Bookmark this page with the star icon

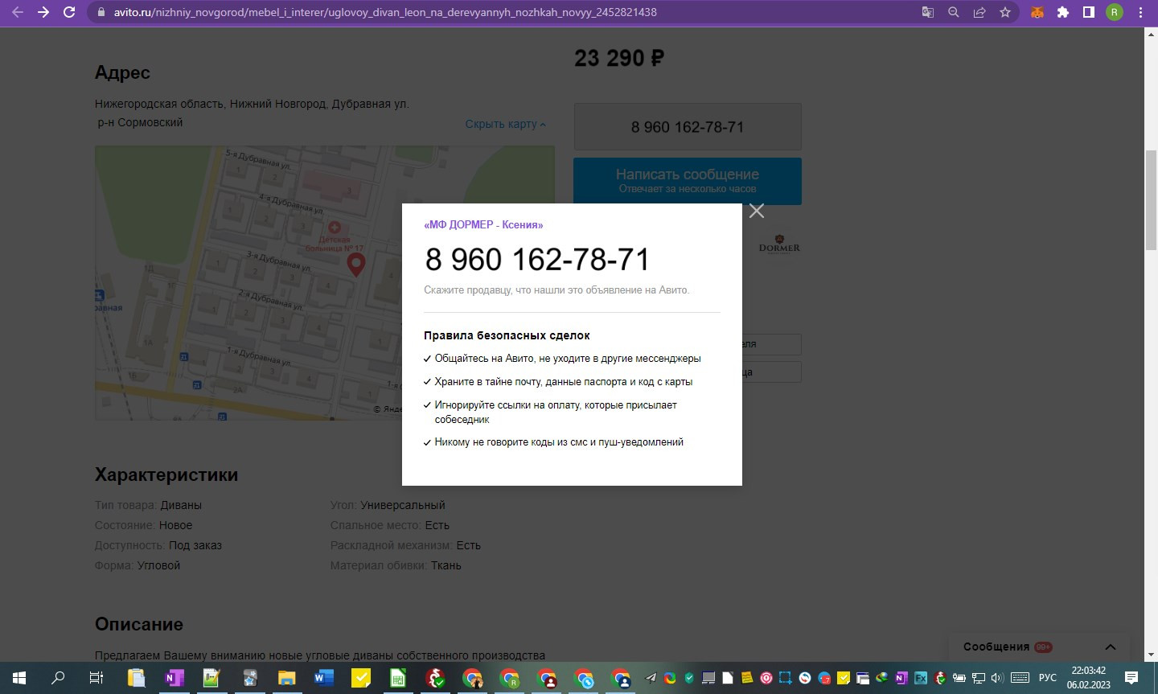point(1005,12)
